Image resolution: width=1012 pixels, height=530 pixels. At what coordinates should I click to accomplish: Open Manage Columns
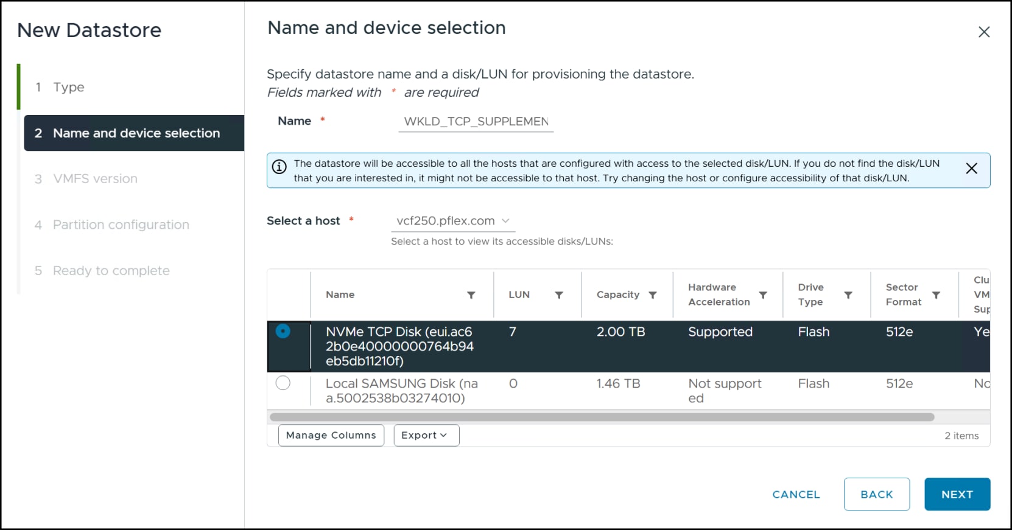pos(331,435)
